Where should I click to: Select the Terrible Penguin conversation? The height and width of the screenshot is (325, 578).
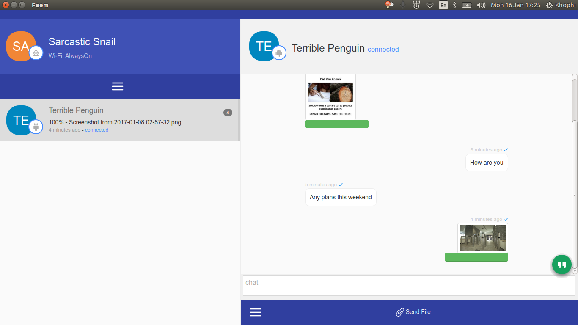[x=127, y=120]
